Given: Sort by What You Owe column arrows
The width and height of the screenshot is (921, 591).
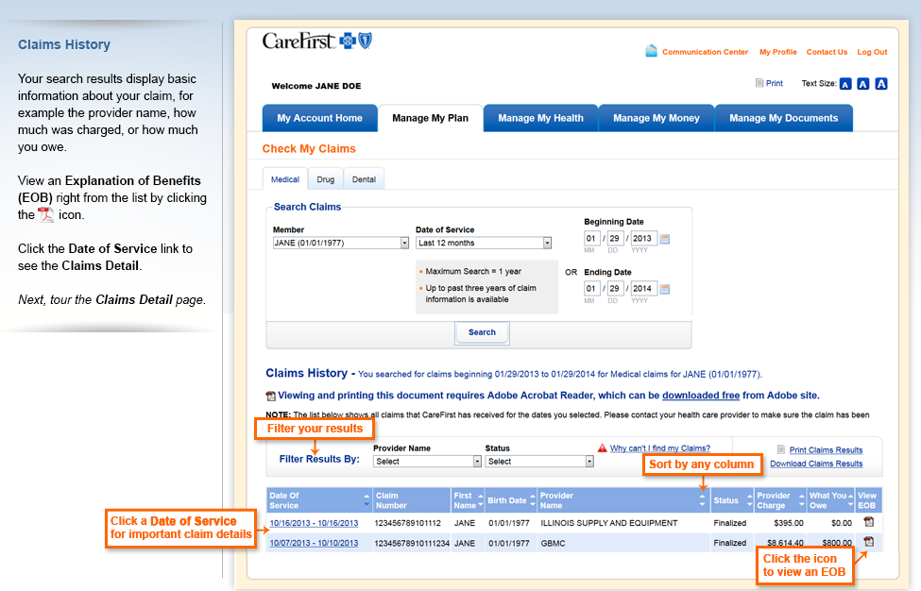Looking at the screenshot, I should 850,500.
